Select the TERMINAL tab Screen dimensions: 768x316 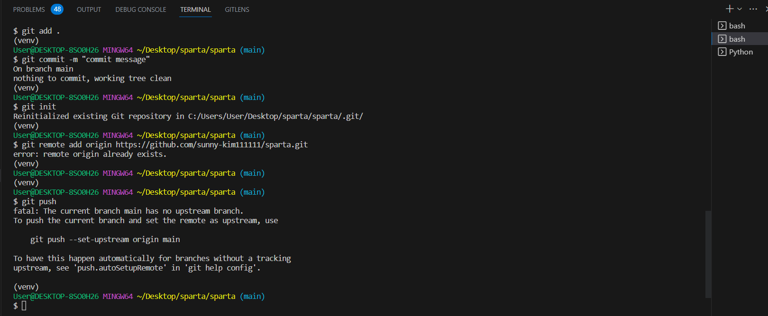(195, 9)
